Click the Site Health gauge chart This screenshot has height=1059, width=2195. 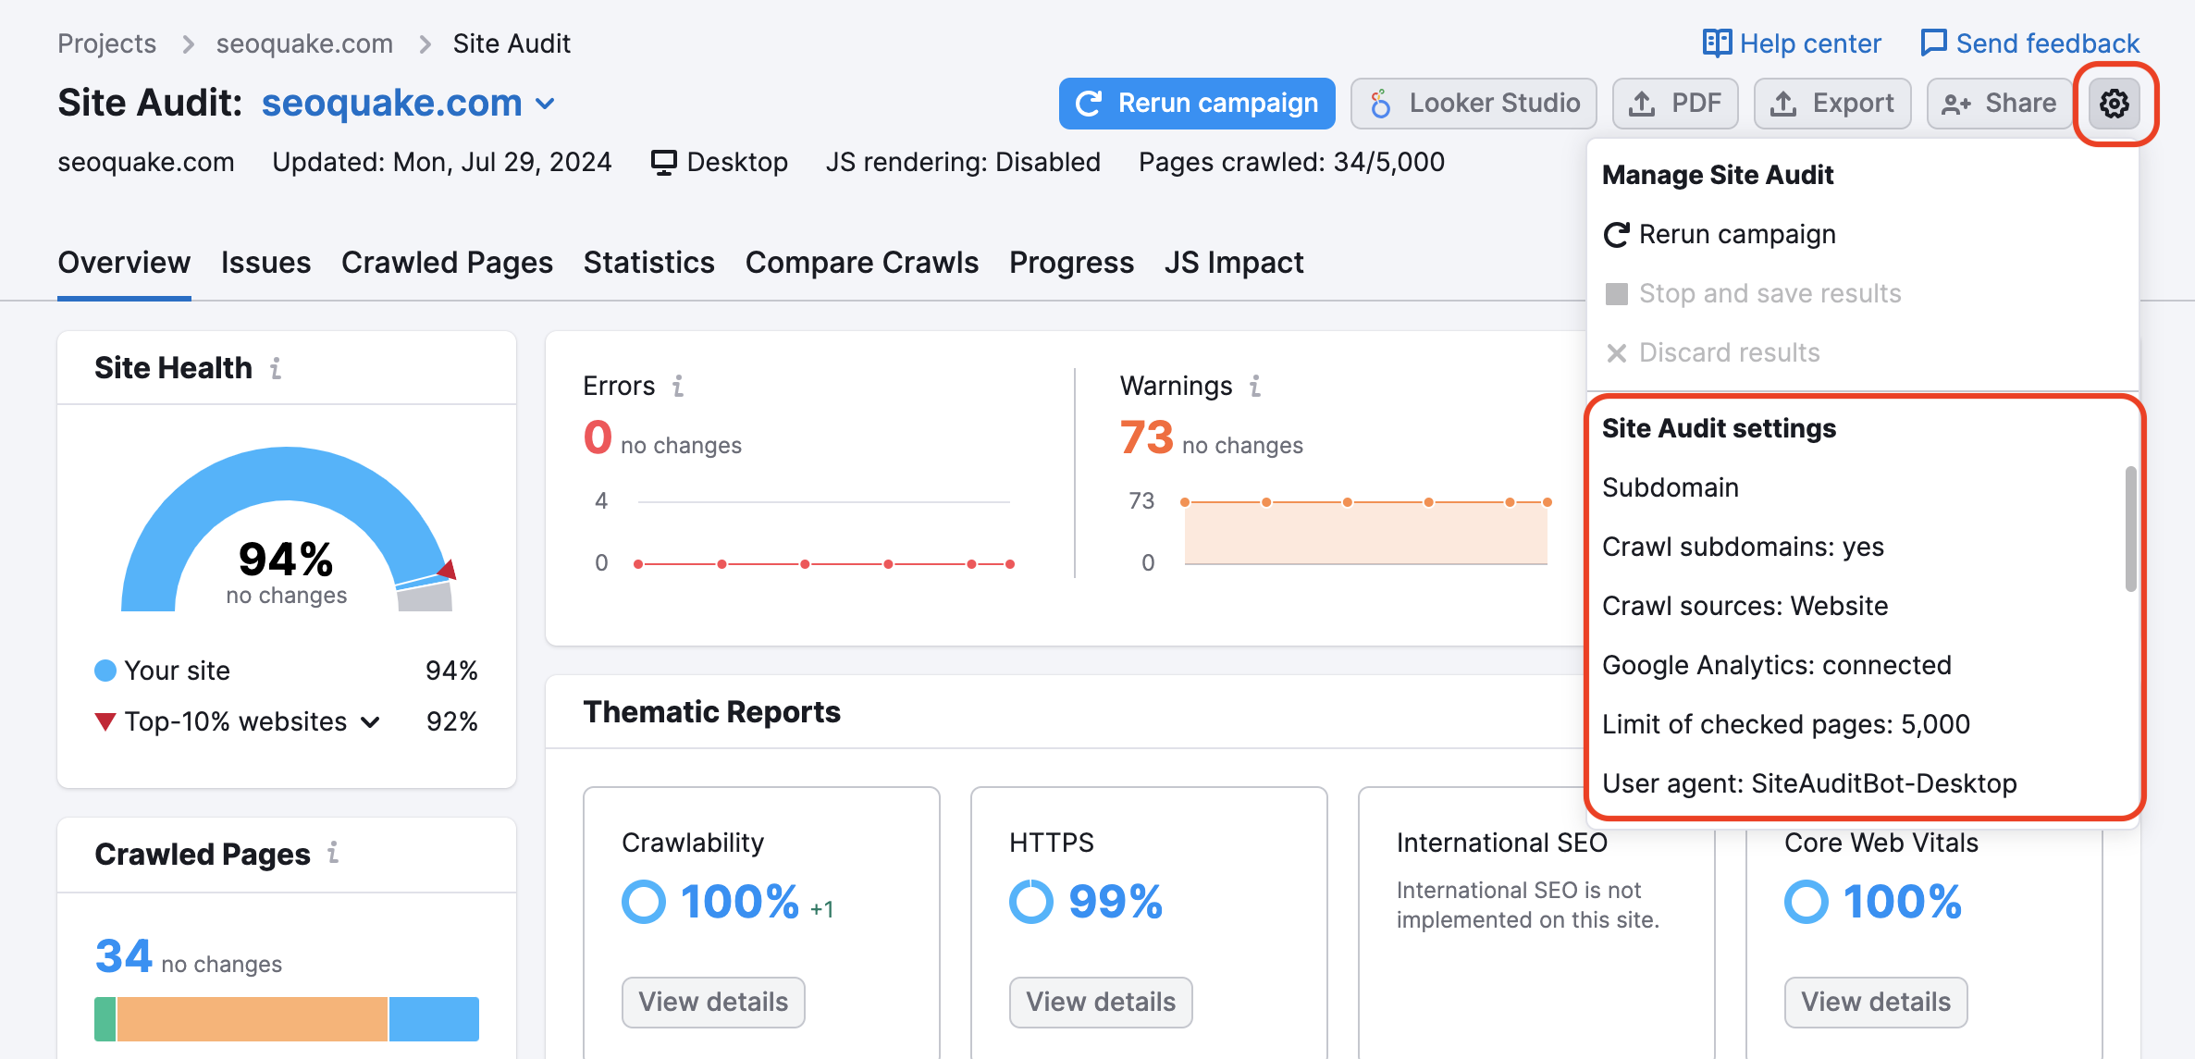pos(287,529)
